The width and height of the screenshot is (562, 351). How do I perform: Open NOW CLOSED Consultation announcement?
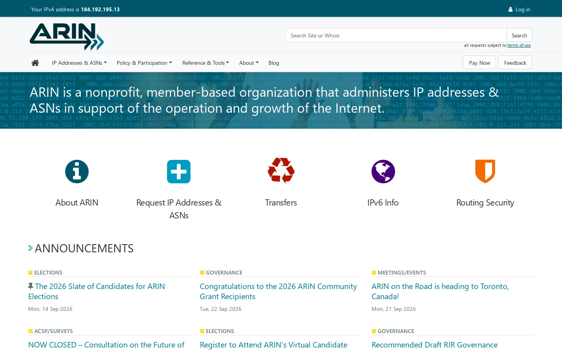[106, 345]
